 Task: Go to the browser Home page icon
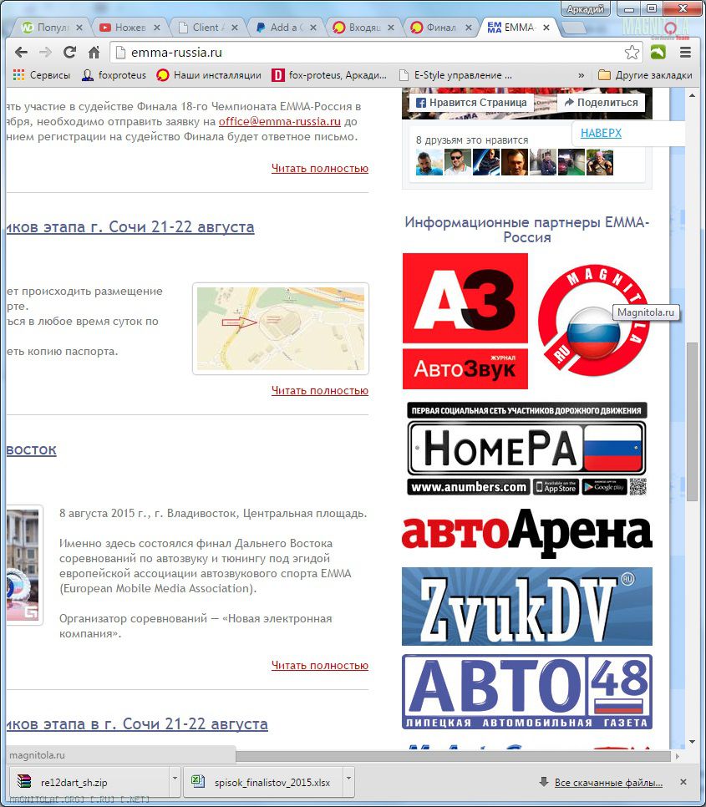(x=94, y=52)
